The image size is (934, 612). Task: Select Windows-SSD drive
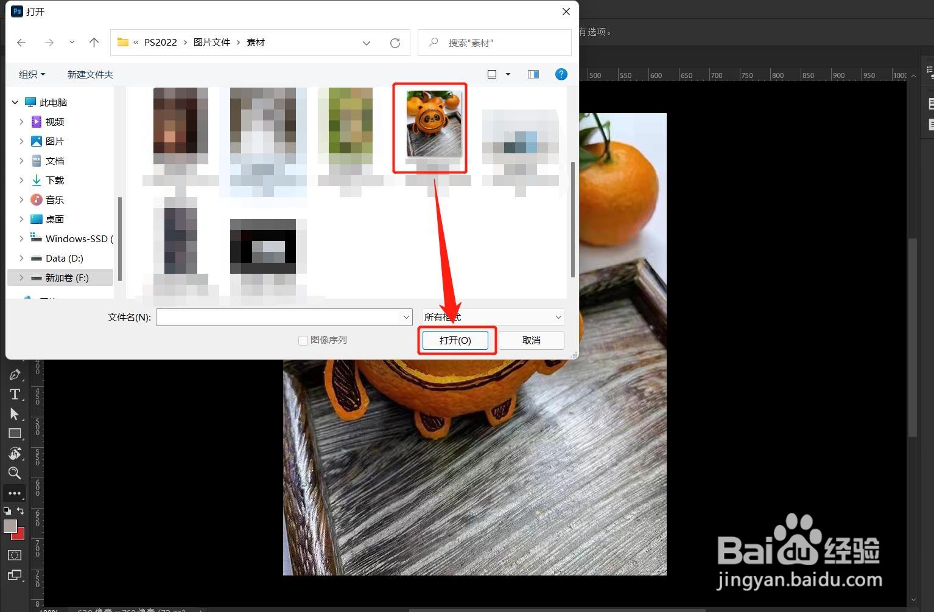pos(72,238)
